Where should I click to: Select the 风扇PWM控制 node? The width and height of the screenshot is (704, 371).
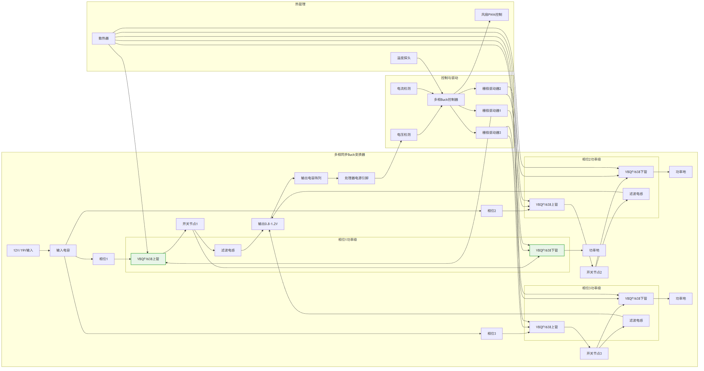[x=491, y=15]
